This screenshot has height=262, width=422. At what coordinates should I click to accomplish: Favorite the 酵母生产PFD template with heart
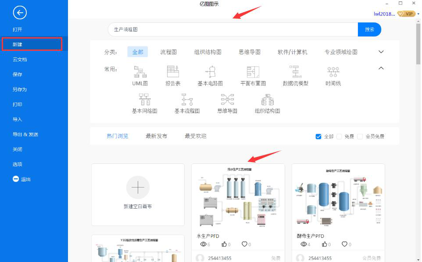click(345, 244)
